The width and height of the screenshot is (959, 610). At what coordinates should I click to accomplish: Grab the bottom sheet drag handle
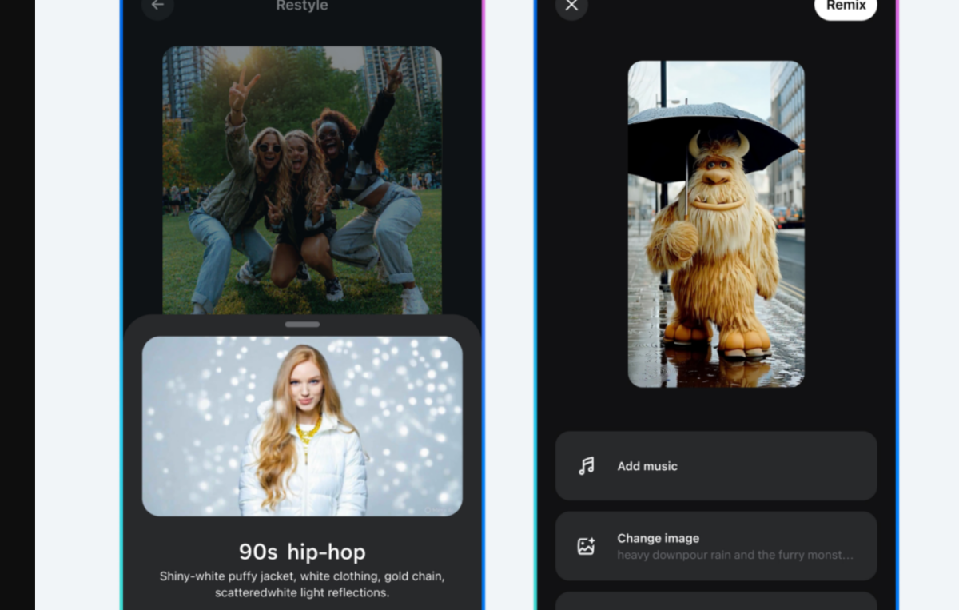pyautogui.click(x=302, y=325)
